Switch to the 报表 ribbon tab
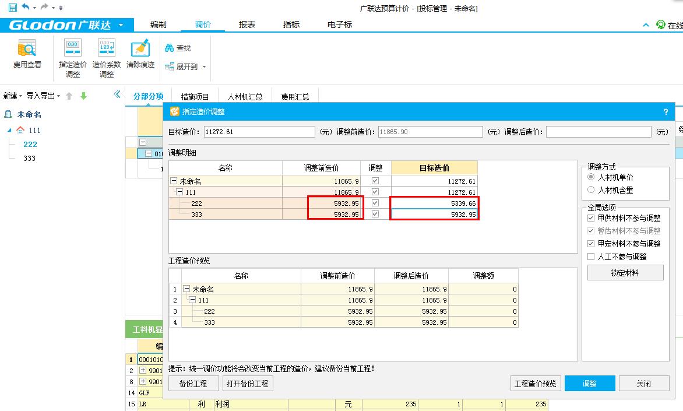Viewport: 683px width, 411px height. pyautogui.click(x=247, y=25)
